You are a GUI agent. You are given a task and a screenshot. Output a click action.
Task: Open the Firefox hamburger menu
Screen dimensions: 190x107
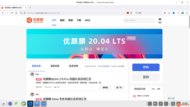point(187,13)
